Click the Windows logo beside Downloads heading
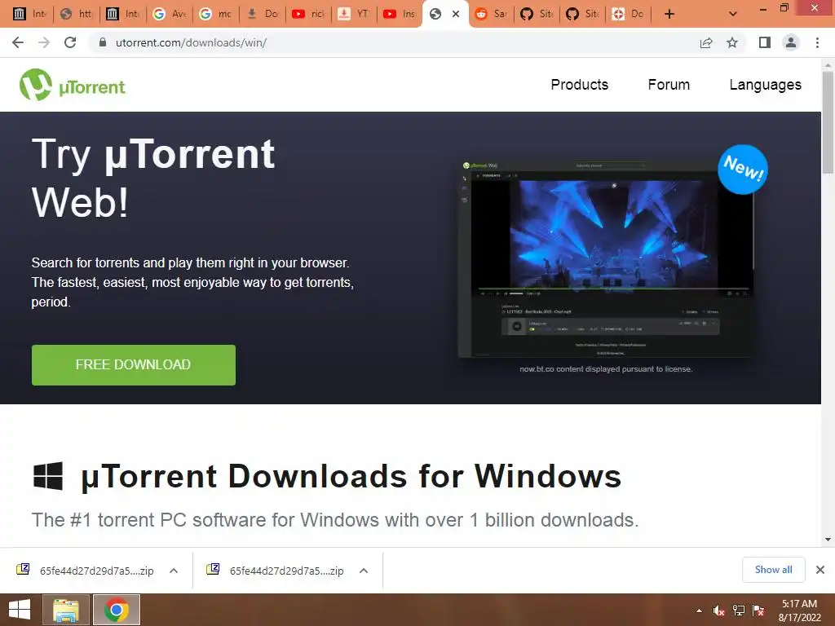The image size is (835, 626). [48, 475]
